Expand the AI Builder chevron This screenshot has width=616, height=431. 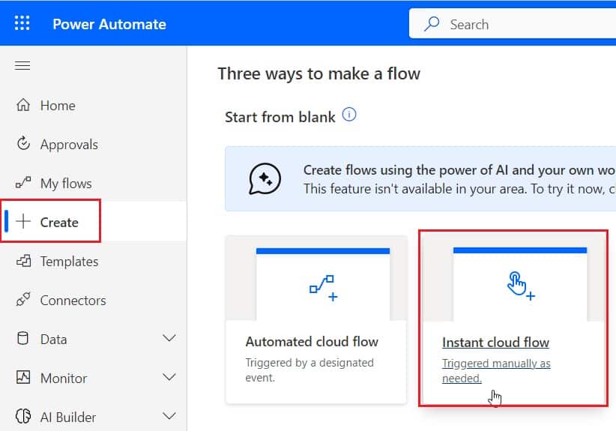point(169,416)
